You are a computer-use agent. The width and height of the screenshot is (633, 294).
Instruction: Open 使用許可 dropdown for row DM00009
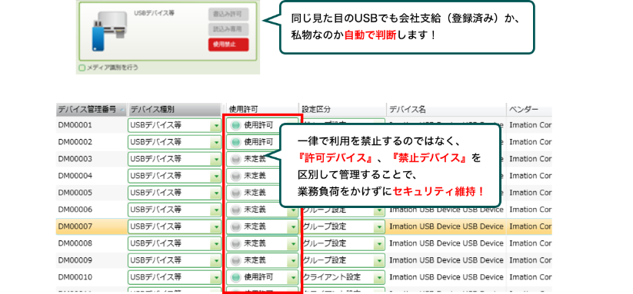click(x=293, y=260)
